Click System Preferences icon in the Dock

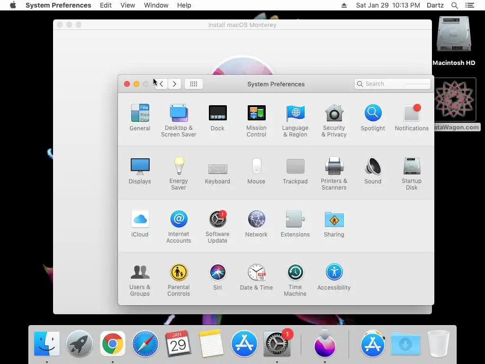tap(277, 344)
